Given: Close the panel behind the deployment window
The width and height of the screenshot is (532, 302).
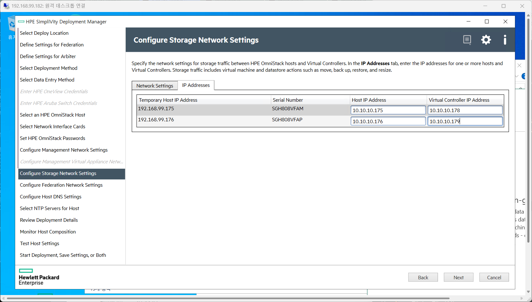Looking at the screenshot, I should pyautogui.click(x=519, y=65).
